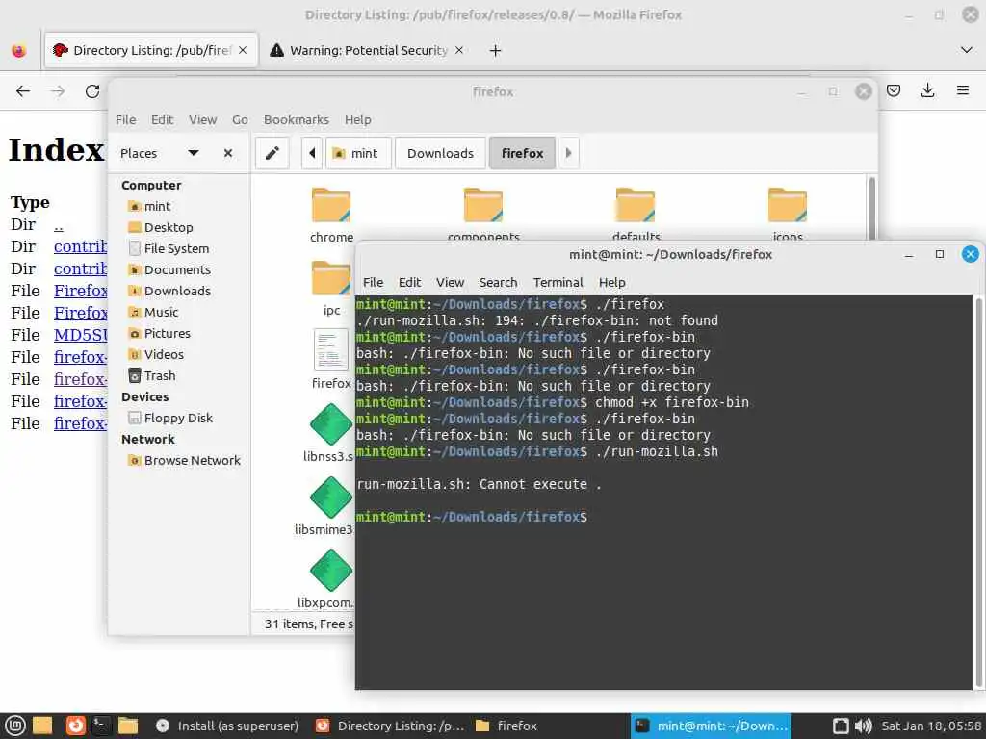Select the ipc folder icon
986x739 pixels.
coord(331,278)
